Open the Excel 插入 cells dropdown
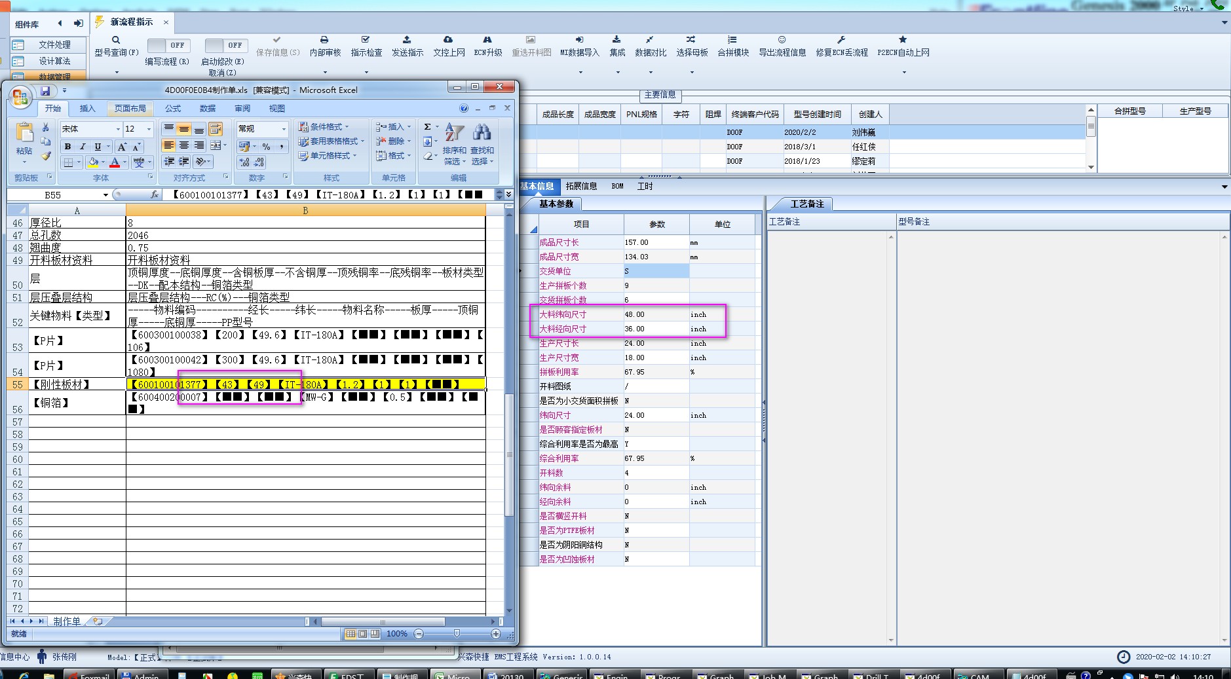Image resolution: width=1231 pixels, height=679 pixels. point(393,127)
